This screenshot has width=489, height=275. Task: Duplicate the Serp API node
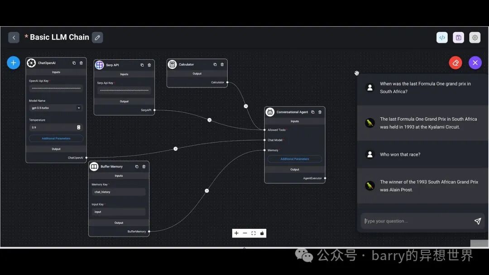(x=142, y=65)
